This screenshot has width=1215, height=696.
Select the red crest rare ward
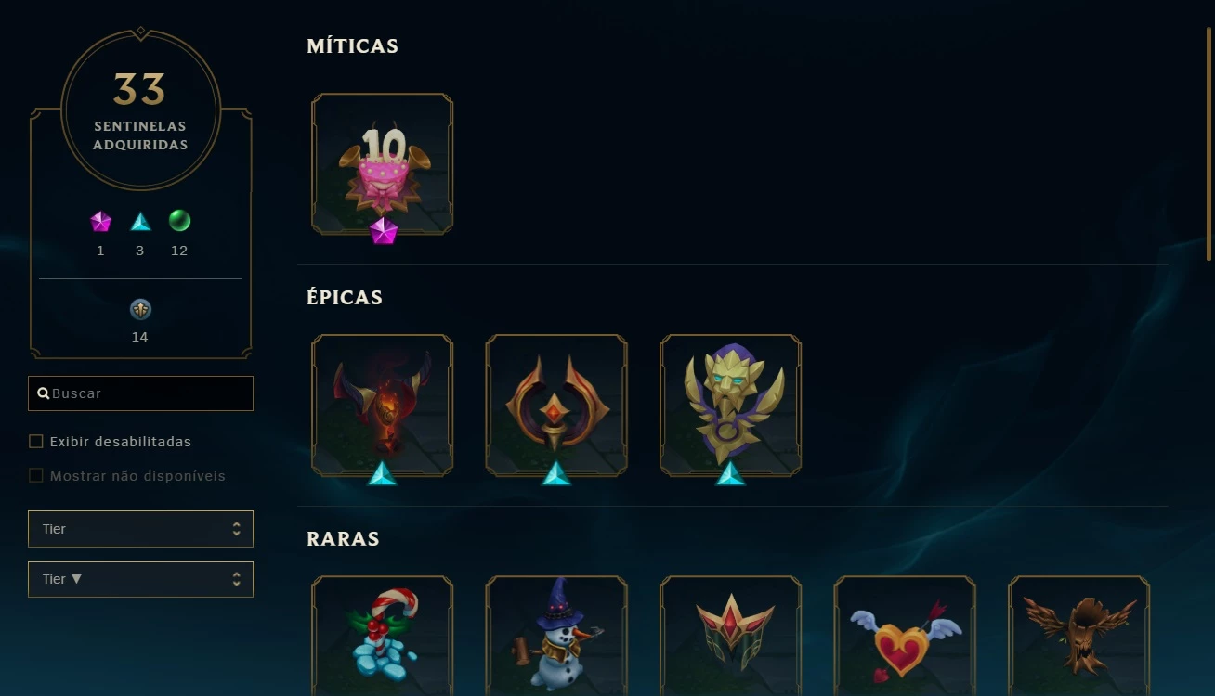click(730, 636)
